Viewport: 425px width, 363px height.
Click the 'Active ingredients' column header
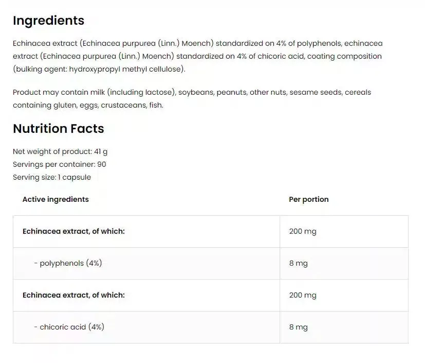(x=56, y=199)
